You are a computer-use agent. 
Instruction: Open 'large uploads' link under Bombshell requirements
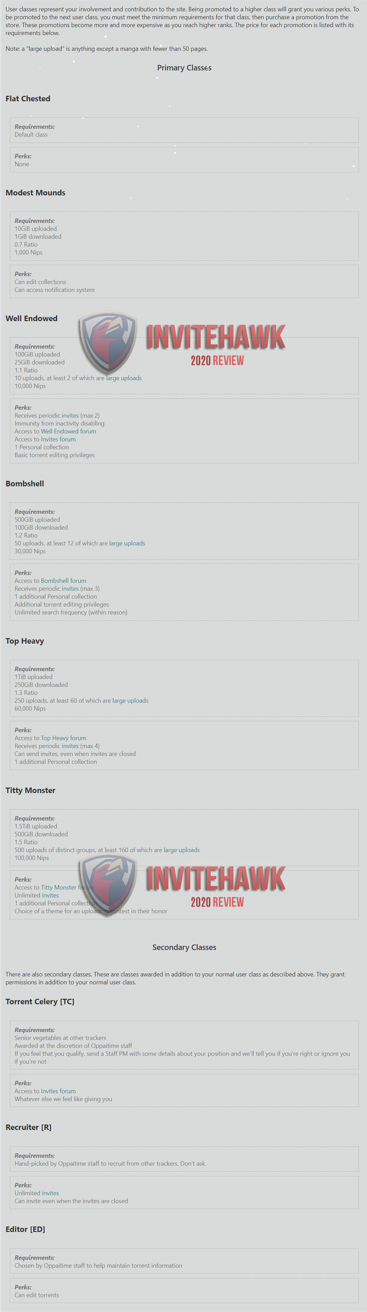point(127,543)
